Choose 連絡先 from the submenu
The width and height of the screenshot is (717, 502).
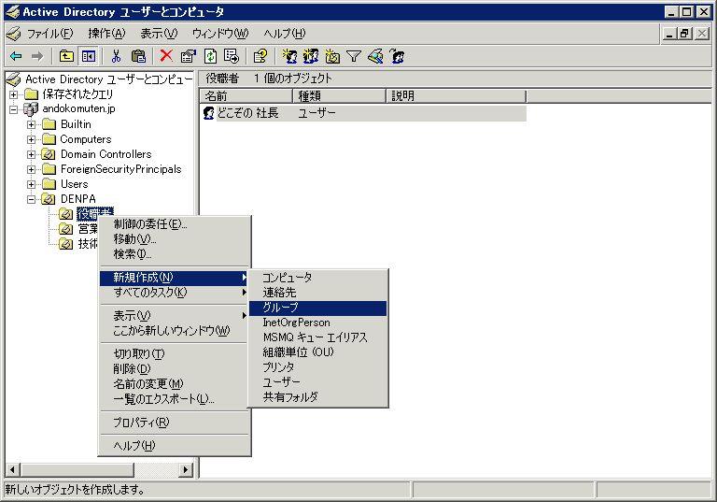[x=317, y=293]
